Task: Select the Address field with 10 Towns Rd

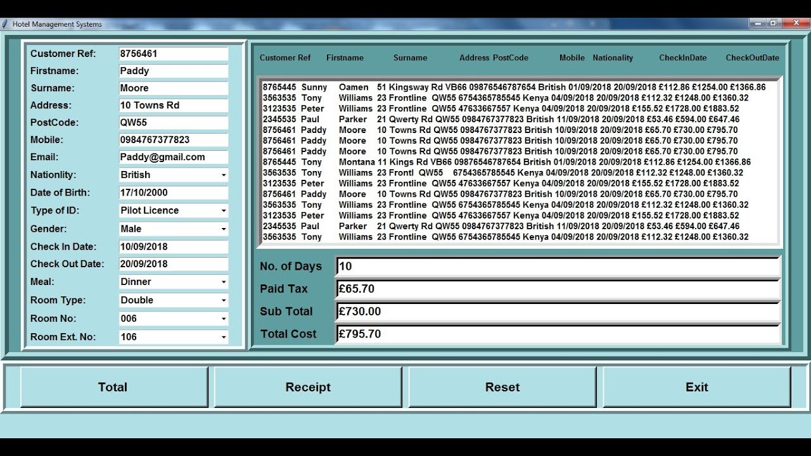Action: coord(174,105)
